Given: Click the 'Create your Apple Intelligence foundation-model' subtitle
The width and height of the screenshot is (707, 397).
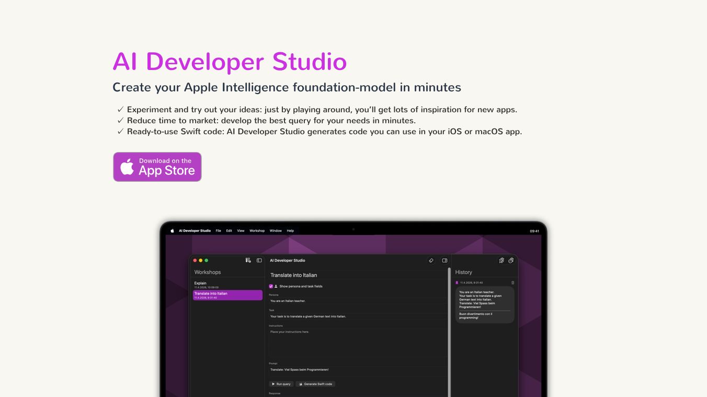Looking at the screenshot, I should [287, 87].
